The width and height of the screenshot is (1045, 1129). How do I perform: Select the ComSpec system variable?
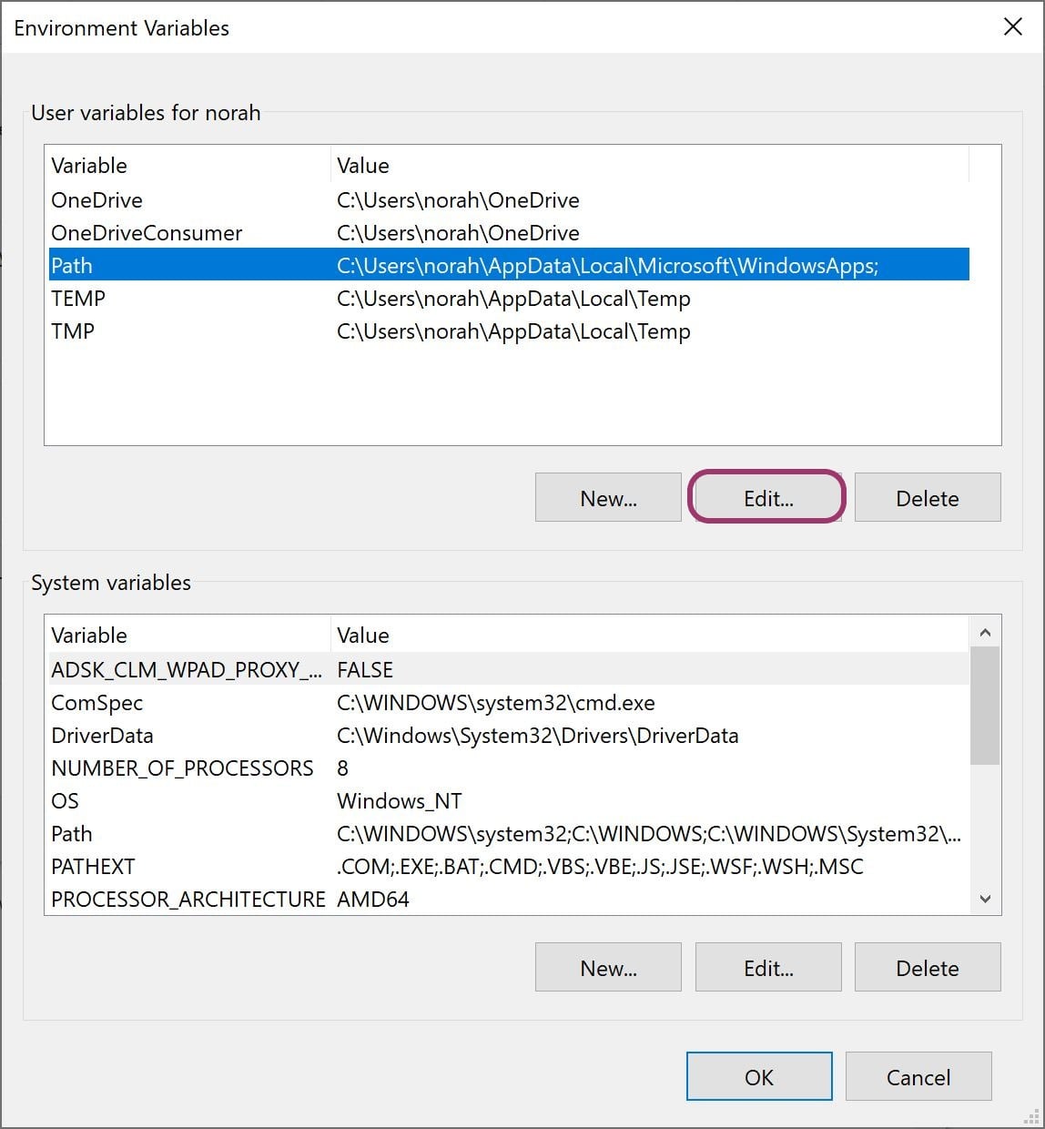[x=509, y=702]
